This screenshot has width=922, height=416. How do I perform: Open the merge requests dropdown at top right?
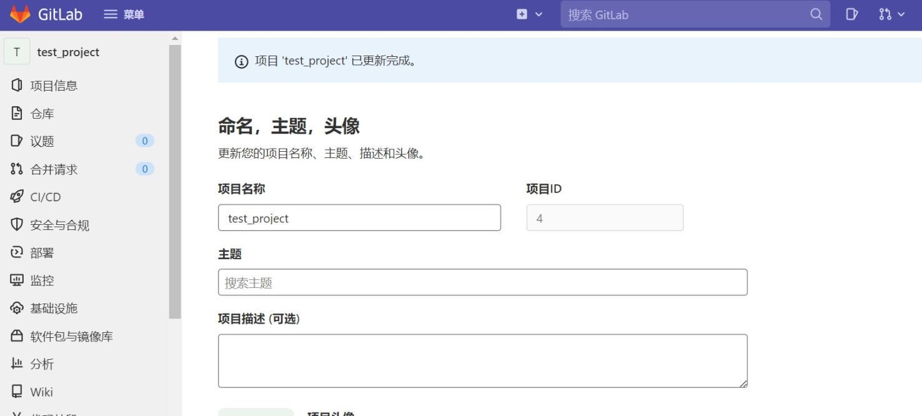890,14
